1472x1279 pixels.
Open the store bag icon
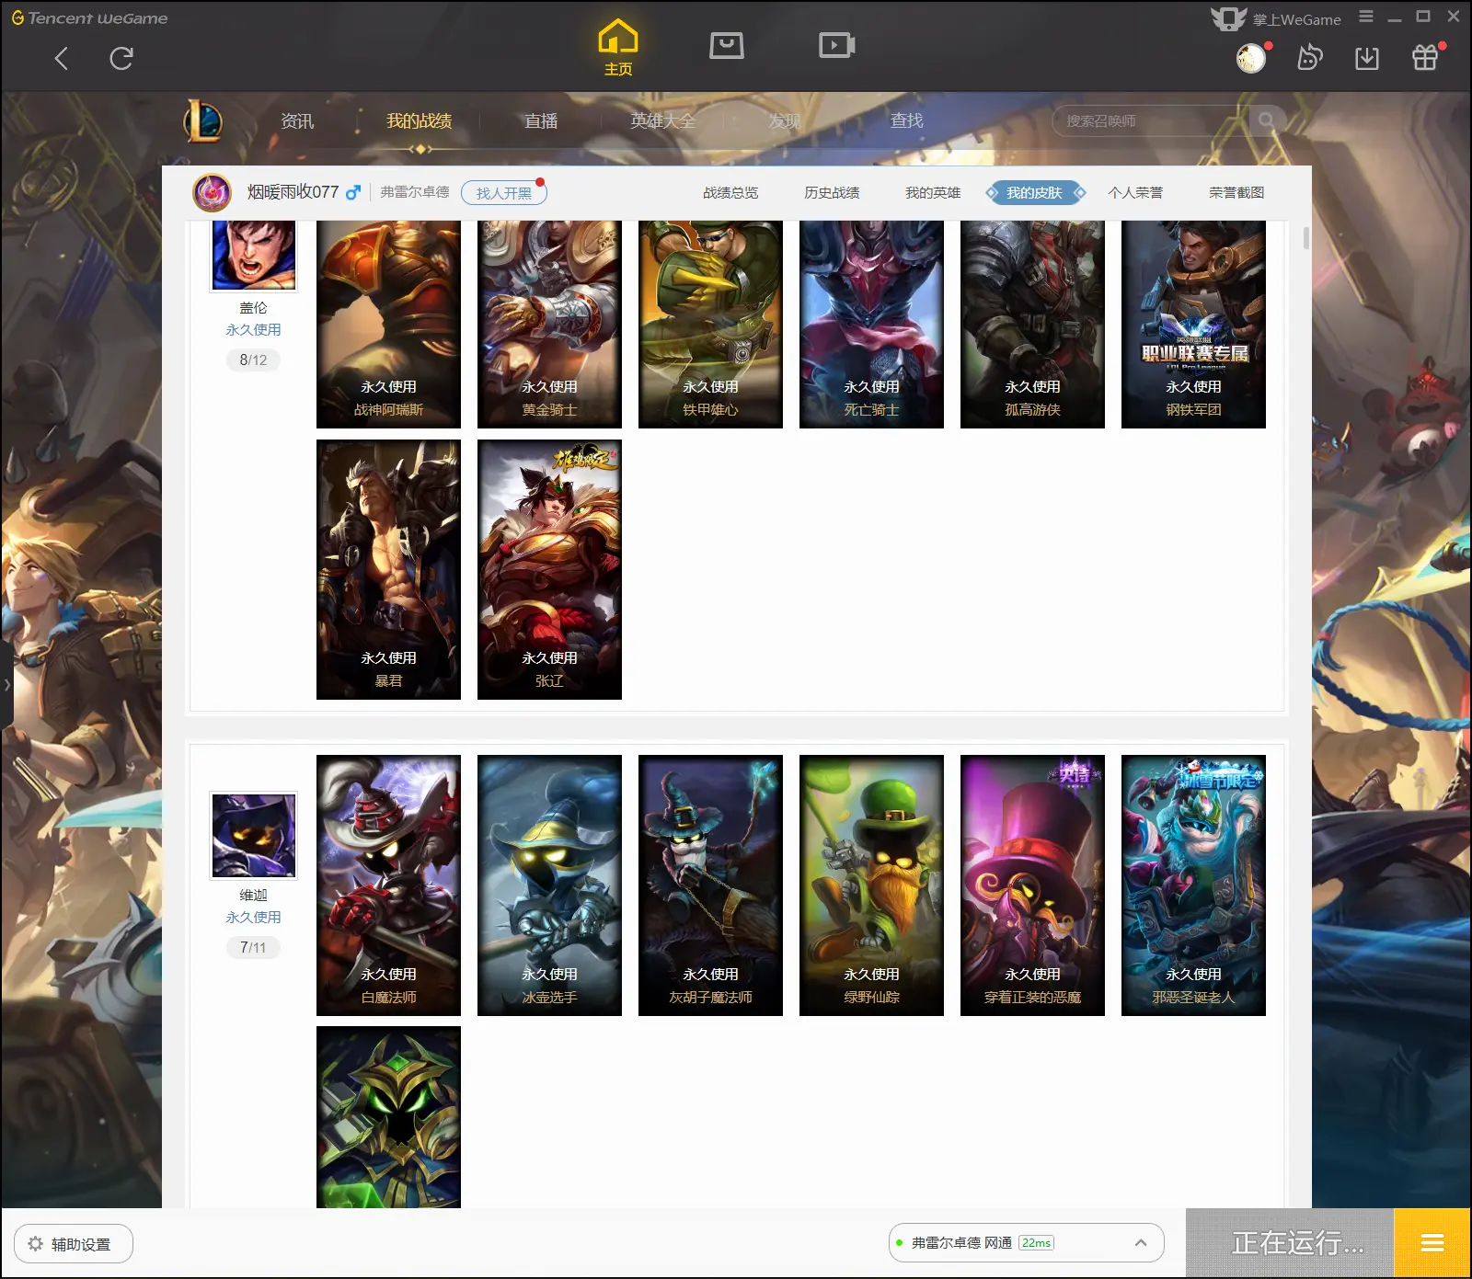(x=726, y=45)
